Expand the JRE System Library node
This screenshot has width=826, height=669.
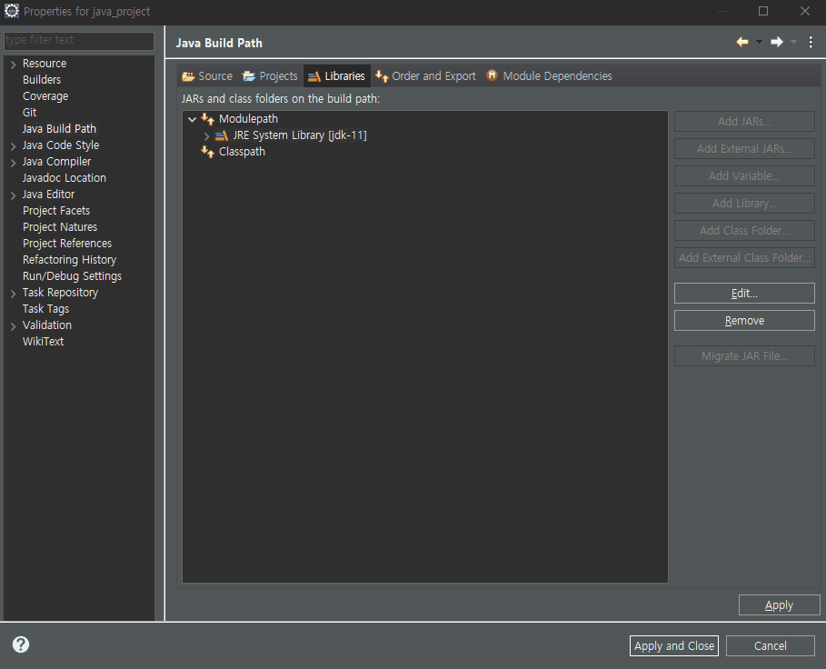206,136
